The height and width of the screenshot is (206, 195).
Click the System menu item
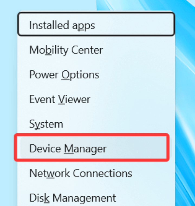tap(46, 124)
